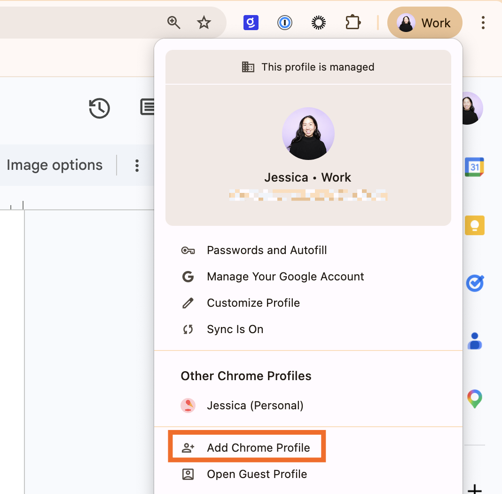Open Google Keep from the side panel
Viewport: 502px width, 494px height.
coord(474,225)
